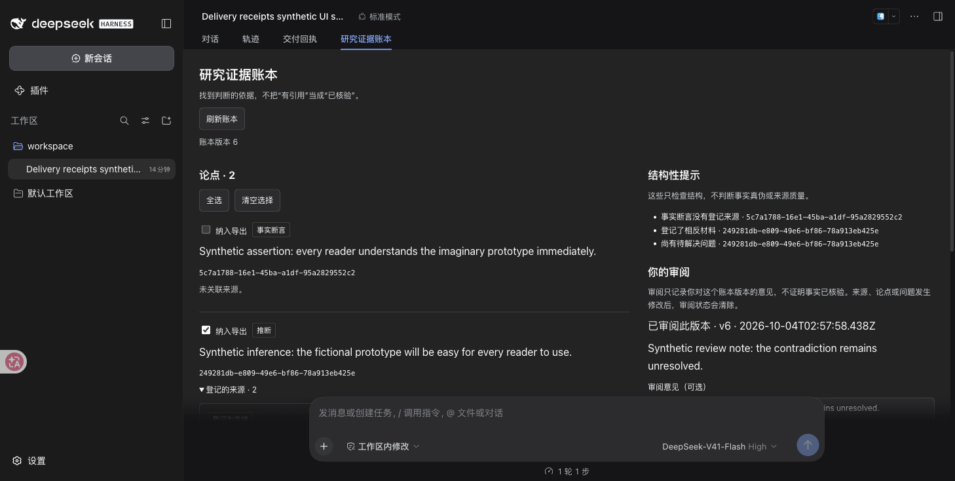Click the 你的审阅 heading
This screenshot has width=955, height=481.
669,272
